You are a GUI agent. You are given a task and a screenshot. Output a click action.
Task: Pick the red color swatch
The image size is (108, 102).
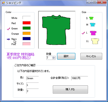click(26, 23)
